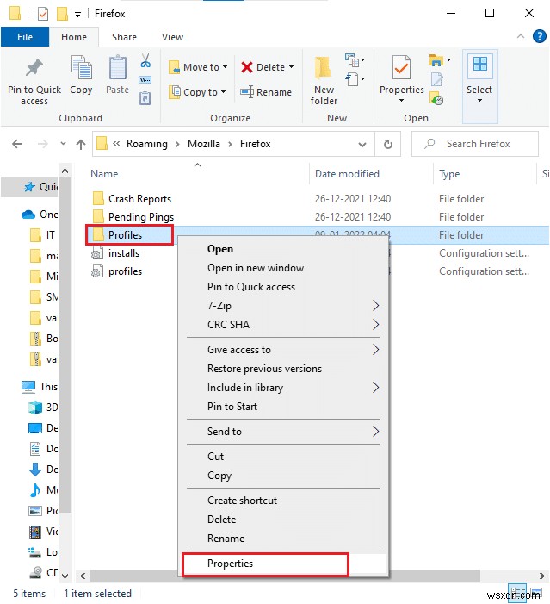Image resolution: width=550 pixels, height=604 pixels.
Task: Click the Edit icon in Open group
Action: [436, 79]
